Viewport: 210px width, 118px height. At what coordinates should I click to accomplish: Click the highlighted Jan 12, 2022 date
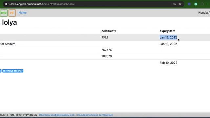pyautogui.click(x=168, y=37)
